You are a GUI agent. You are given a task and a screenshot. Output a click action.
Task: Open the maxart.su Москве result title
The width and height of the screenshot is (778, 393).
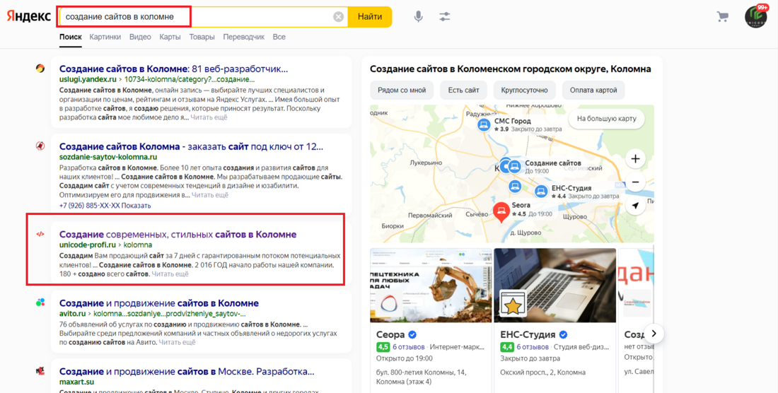click(187, 372)
